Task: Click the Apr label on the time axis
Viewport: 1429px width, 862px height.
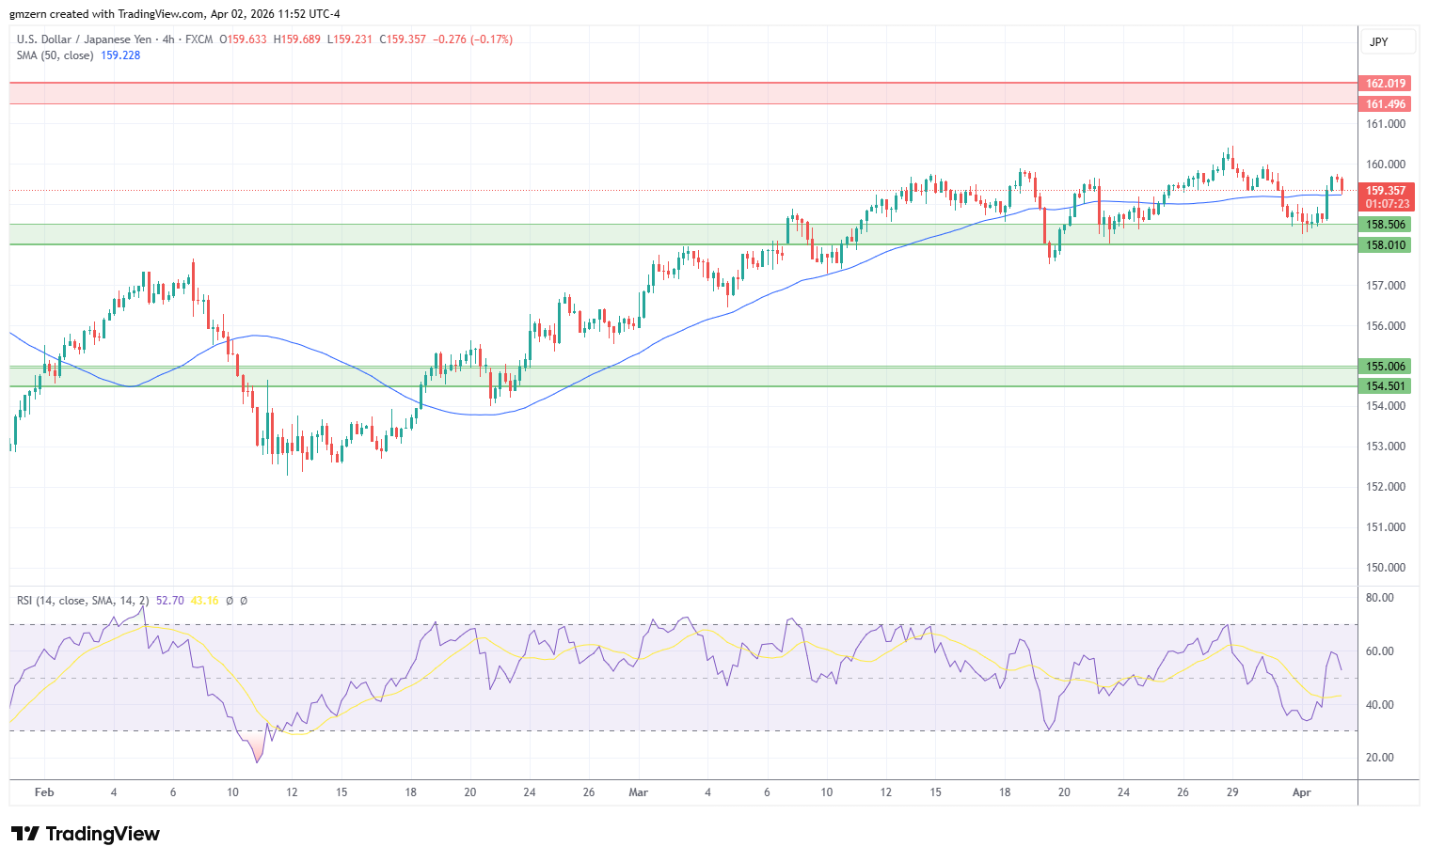Action: tap(1302, 792)
